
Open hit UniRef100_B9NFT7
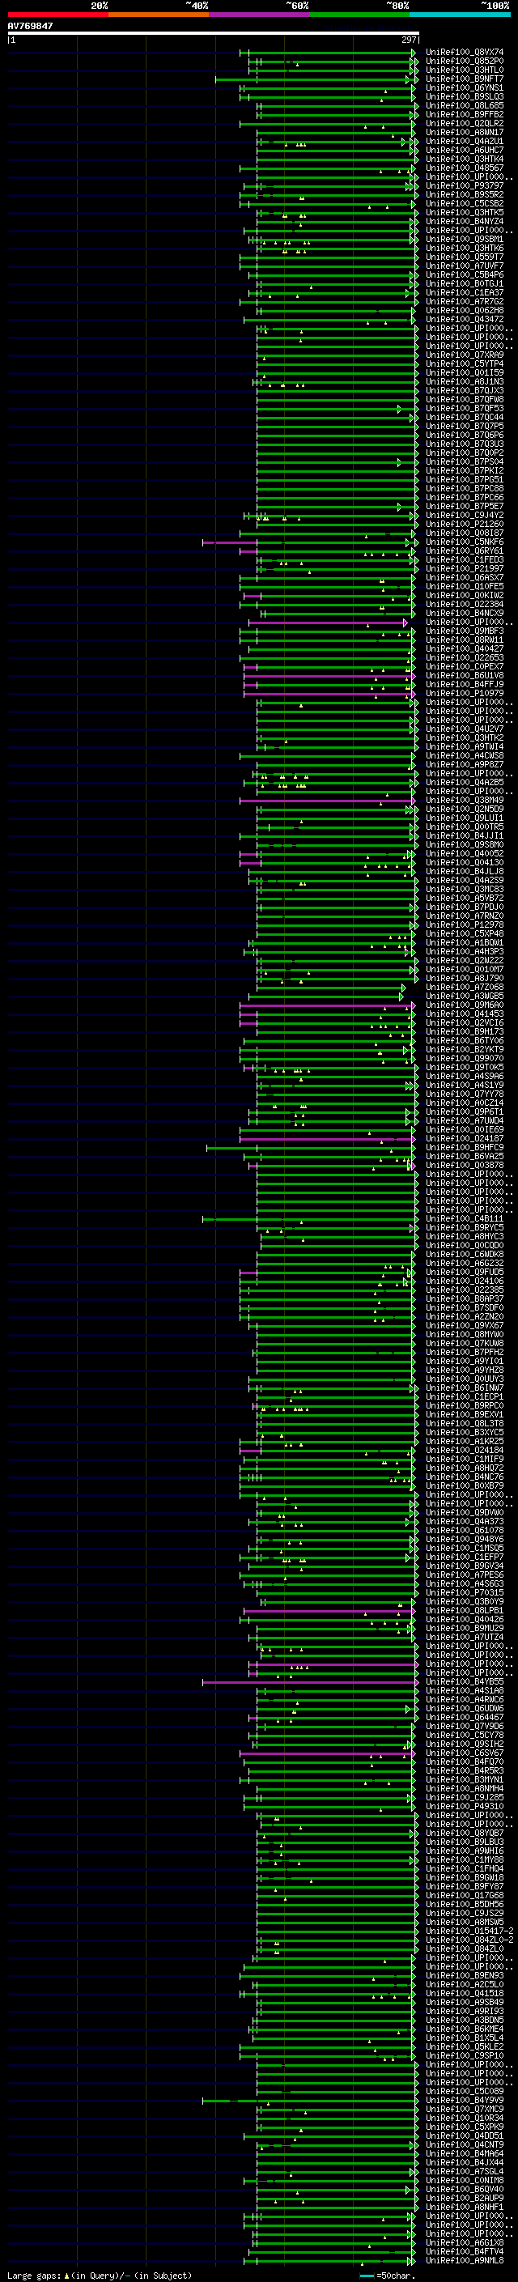(465, 79)
